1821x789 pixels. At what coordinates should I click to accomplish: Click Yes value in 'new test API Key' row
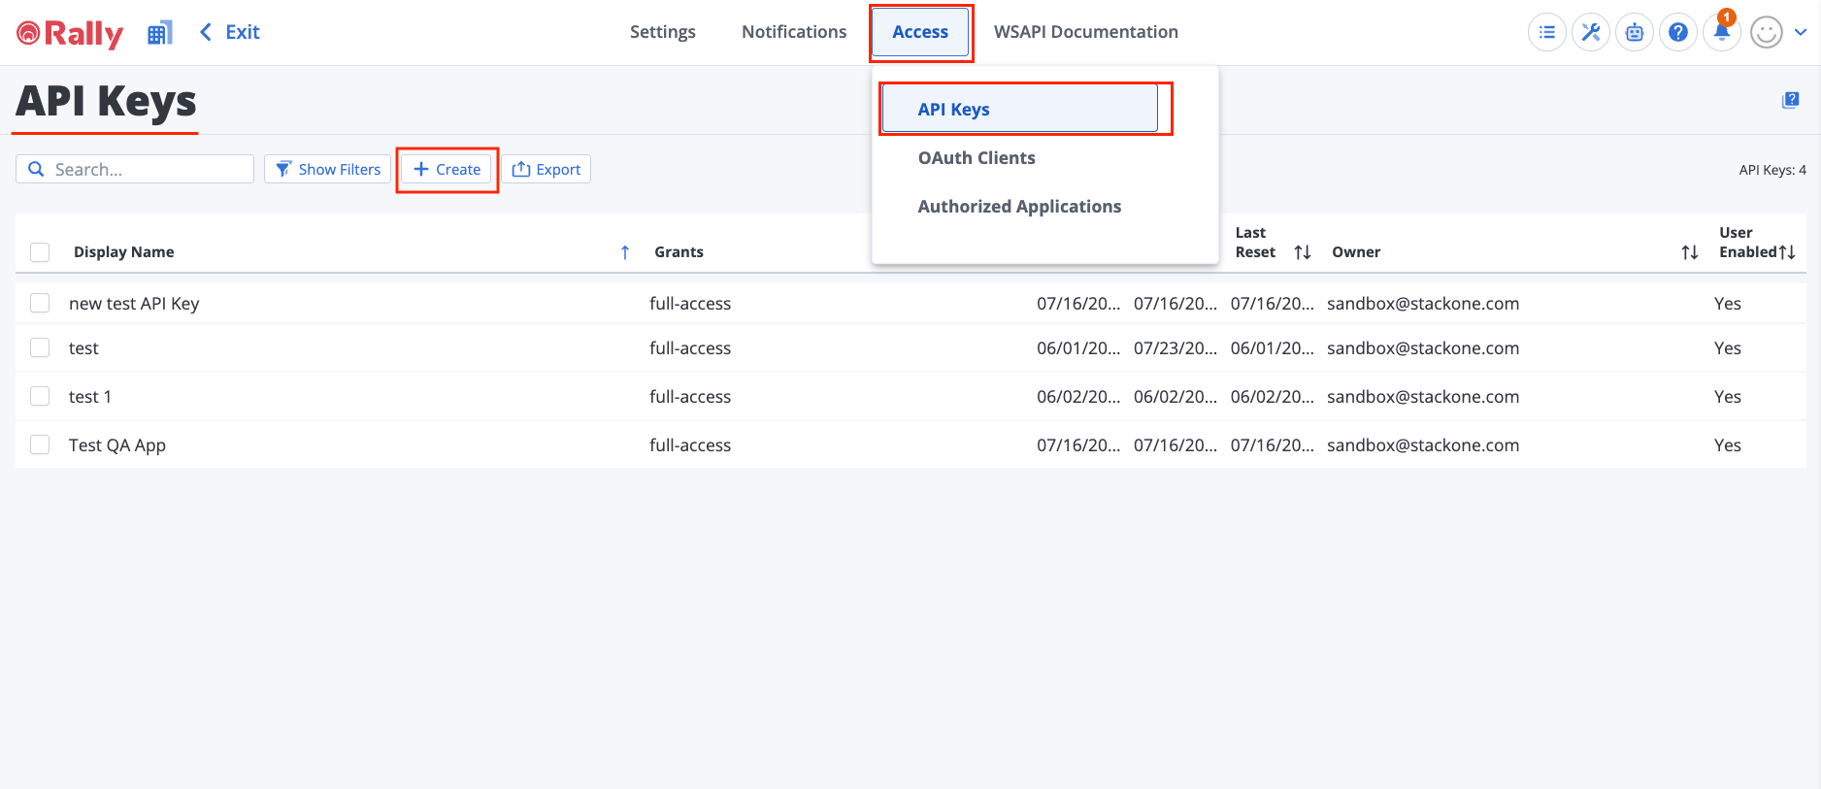tap(1728, 304)
